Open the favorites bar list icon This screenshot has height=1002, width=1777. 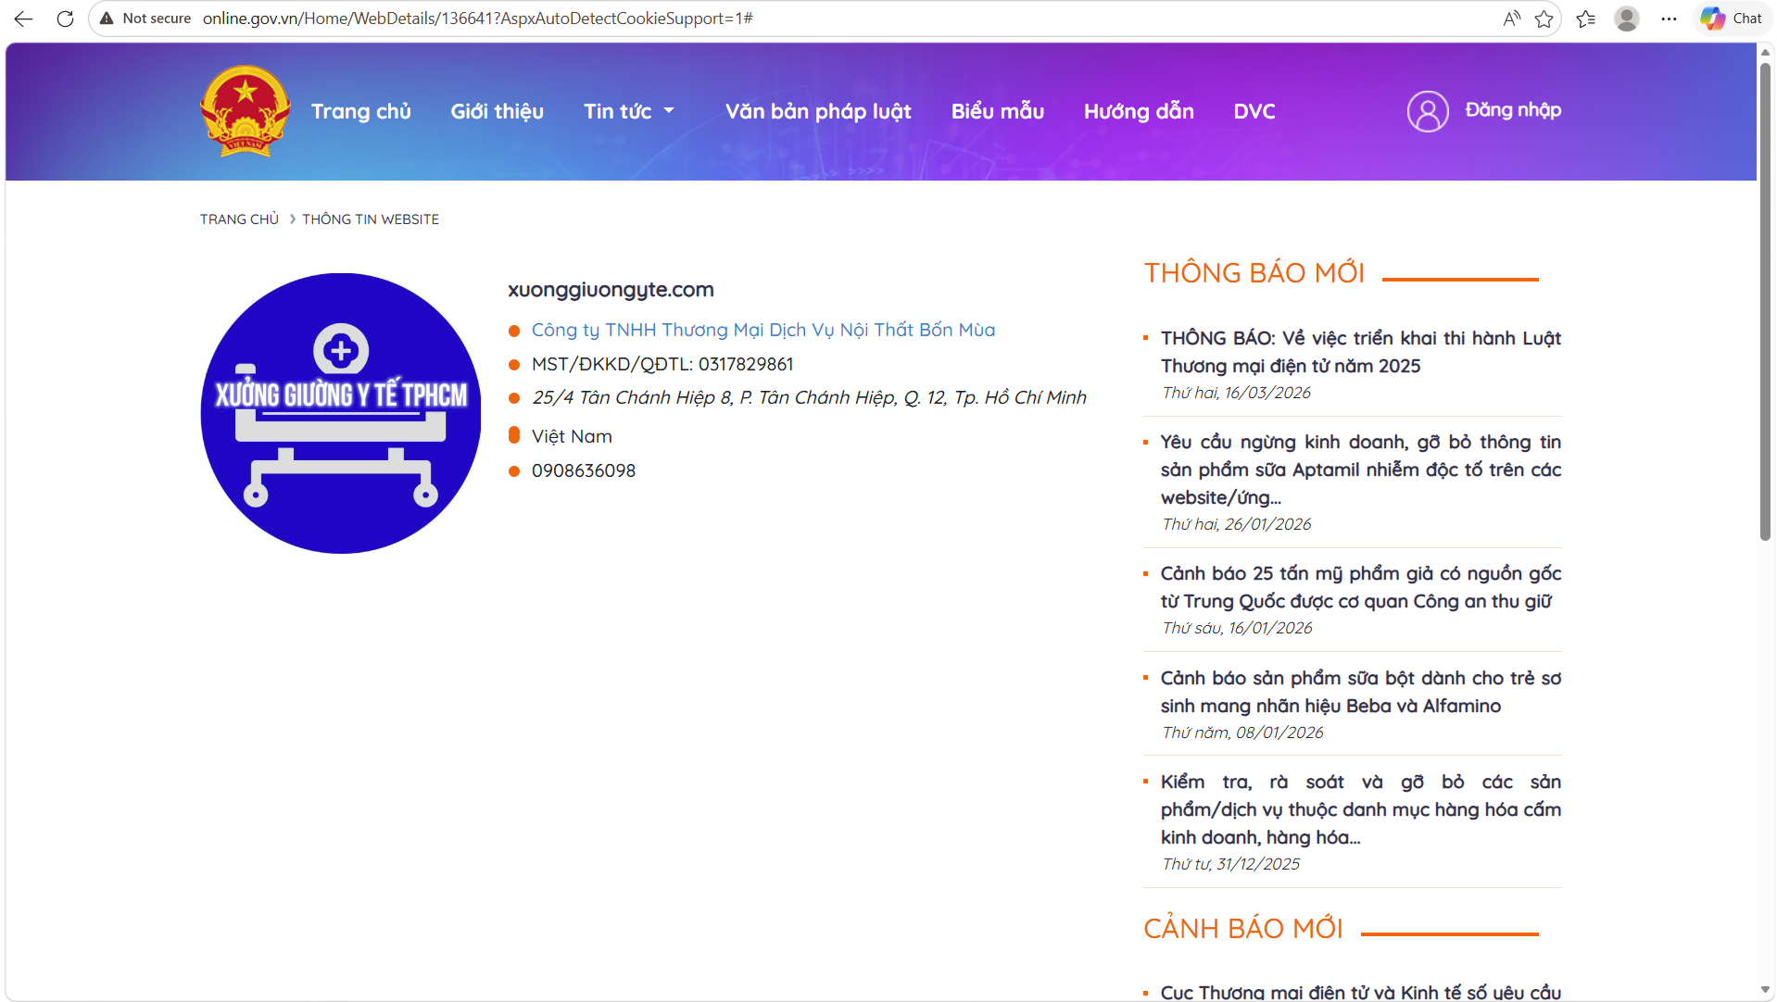click(1585, 18)
